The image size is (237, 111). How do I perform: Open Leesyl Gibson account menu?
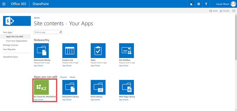225,4
